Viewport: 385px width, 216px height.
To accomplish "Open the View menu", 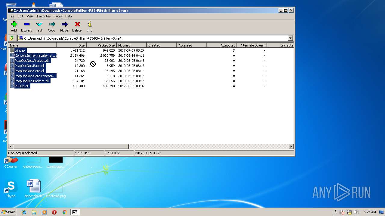I will (30, 16).
